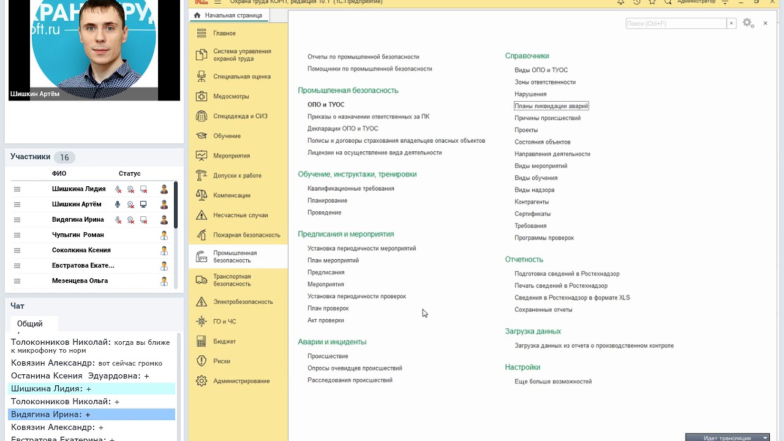Select Промышленная безопасность in sidebar
This screenshot has height=441, width=784.
(238, 257)
